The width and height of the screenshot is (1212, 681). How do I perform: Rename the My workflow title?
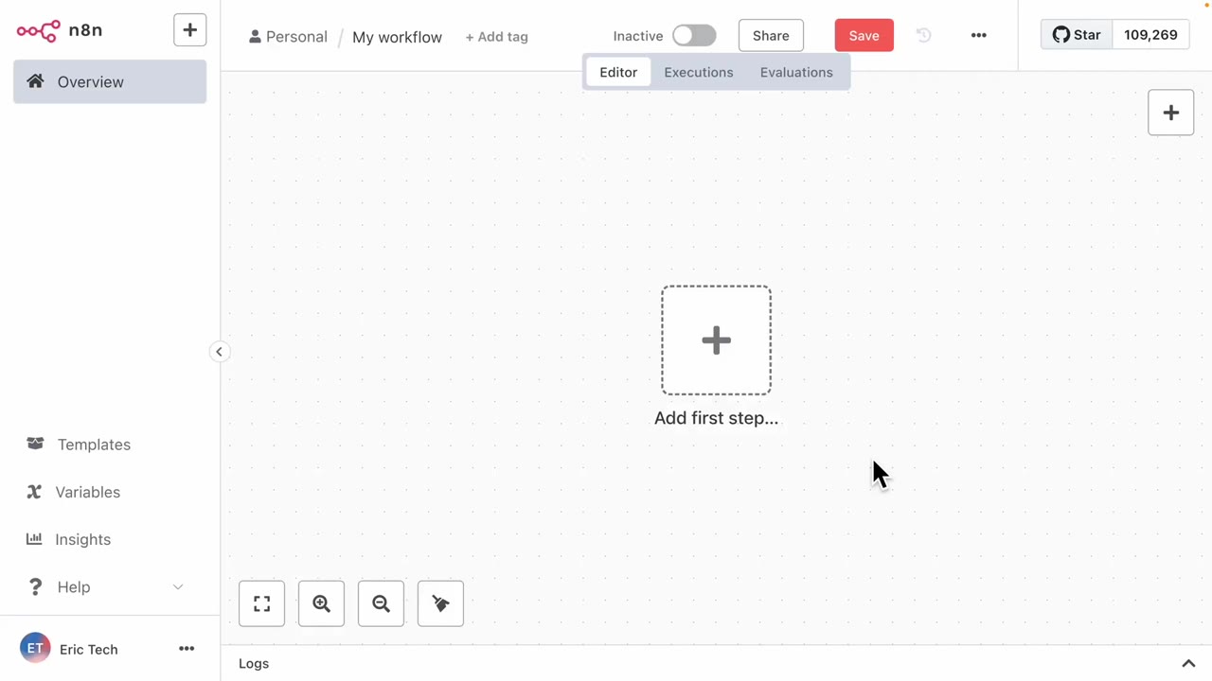(397, 37)
